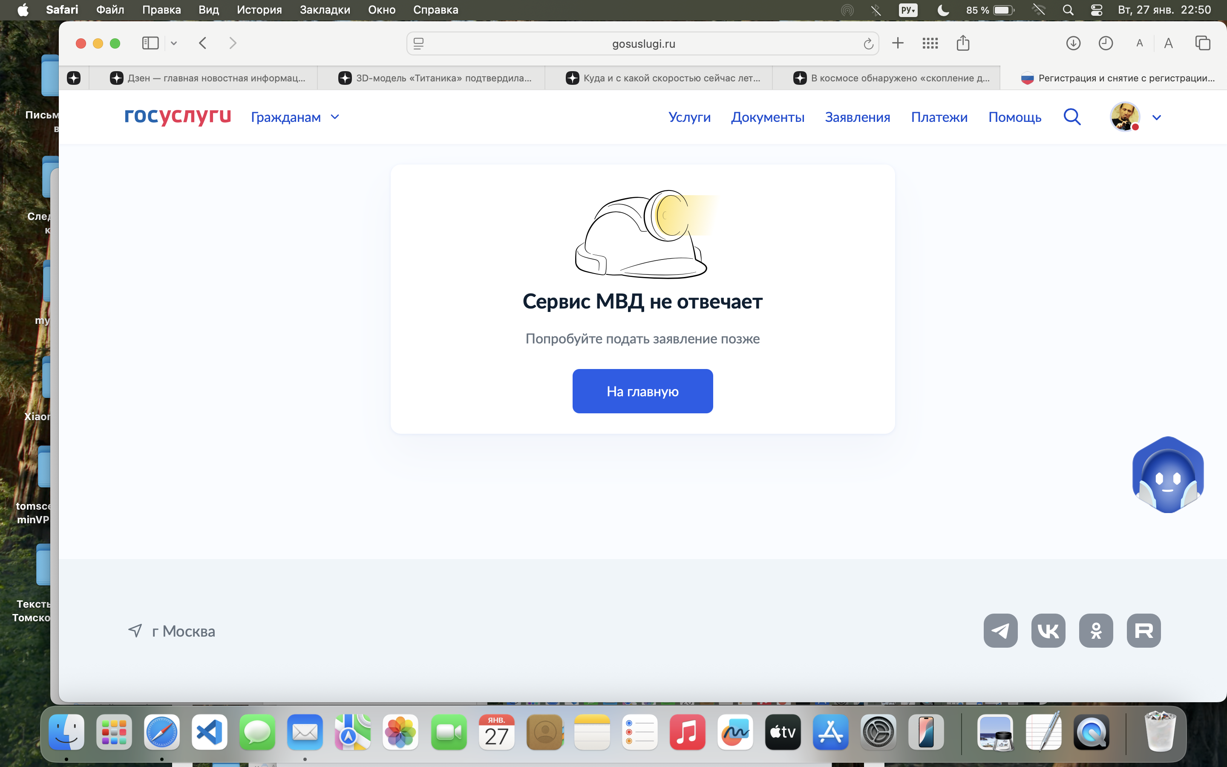Reload the gosuslugi.ru page

click(x=868, y=43)
